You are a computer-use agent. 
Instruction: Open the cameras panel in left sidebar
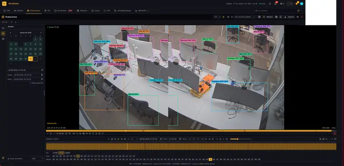(3, 28)
